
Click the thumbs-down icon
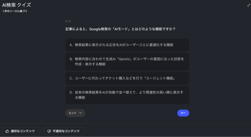tap(49, 131)
